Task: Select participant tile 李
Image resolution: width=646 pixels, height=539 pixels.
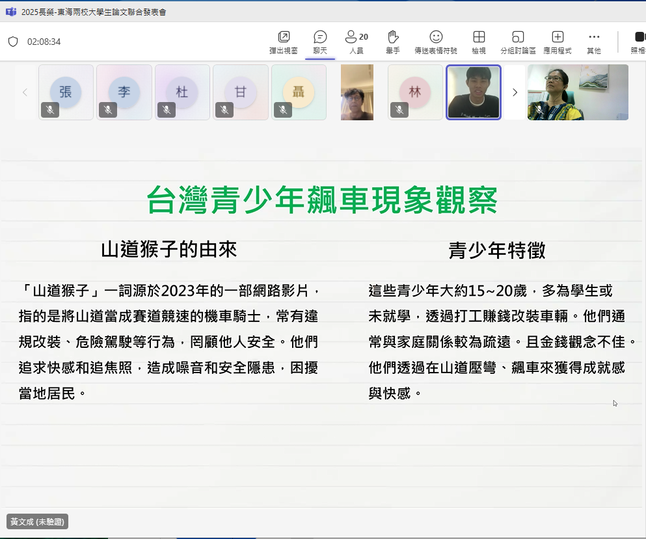Action: coord(124,92)
